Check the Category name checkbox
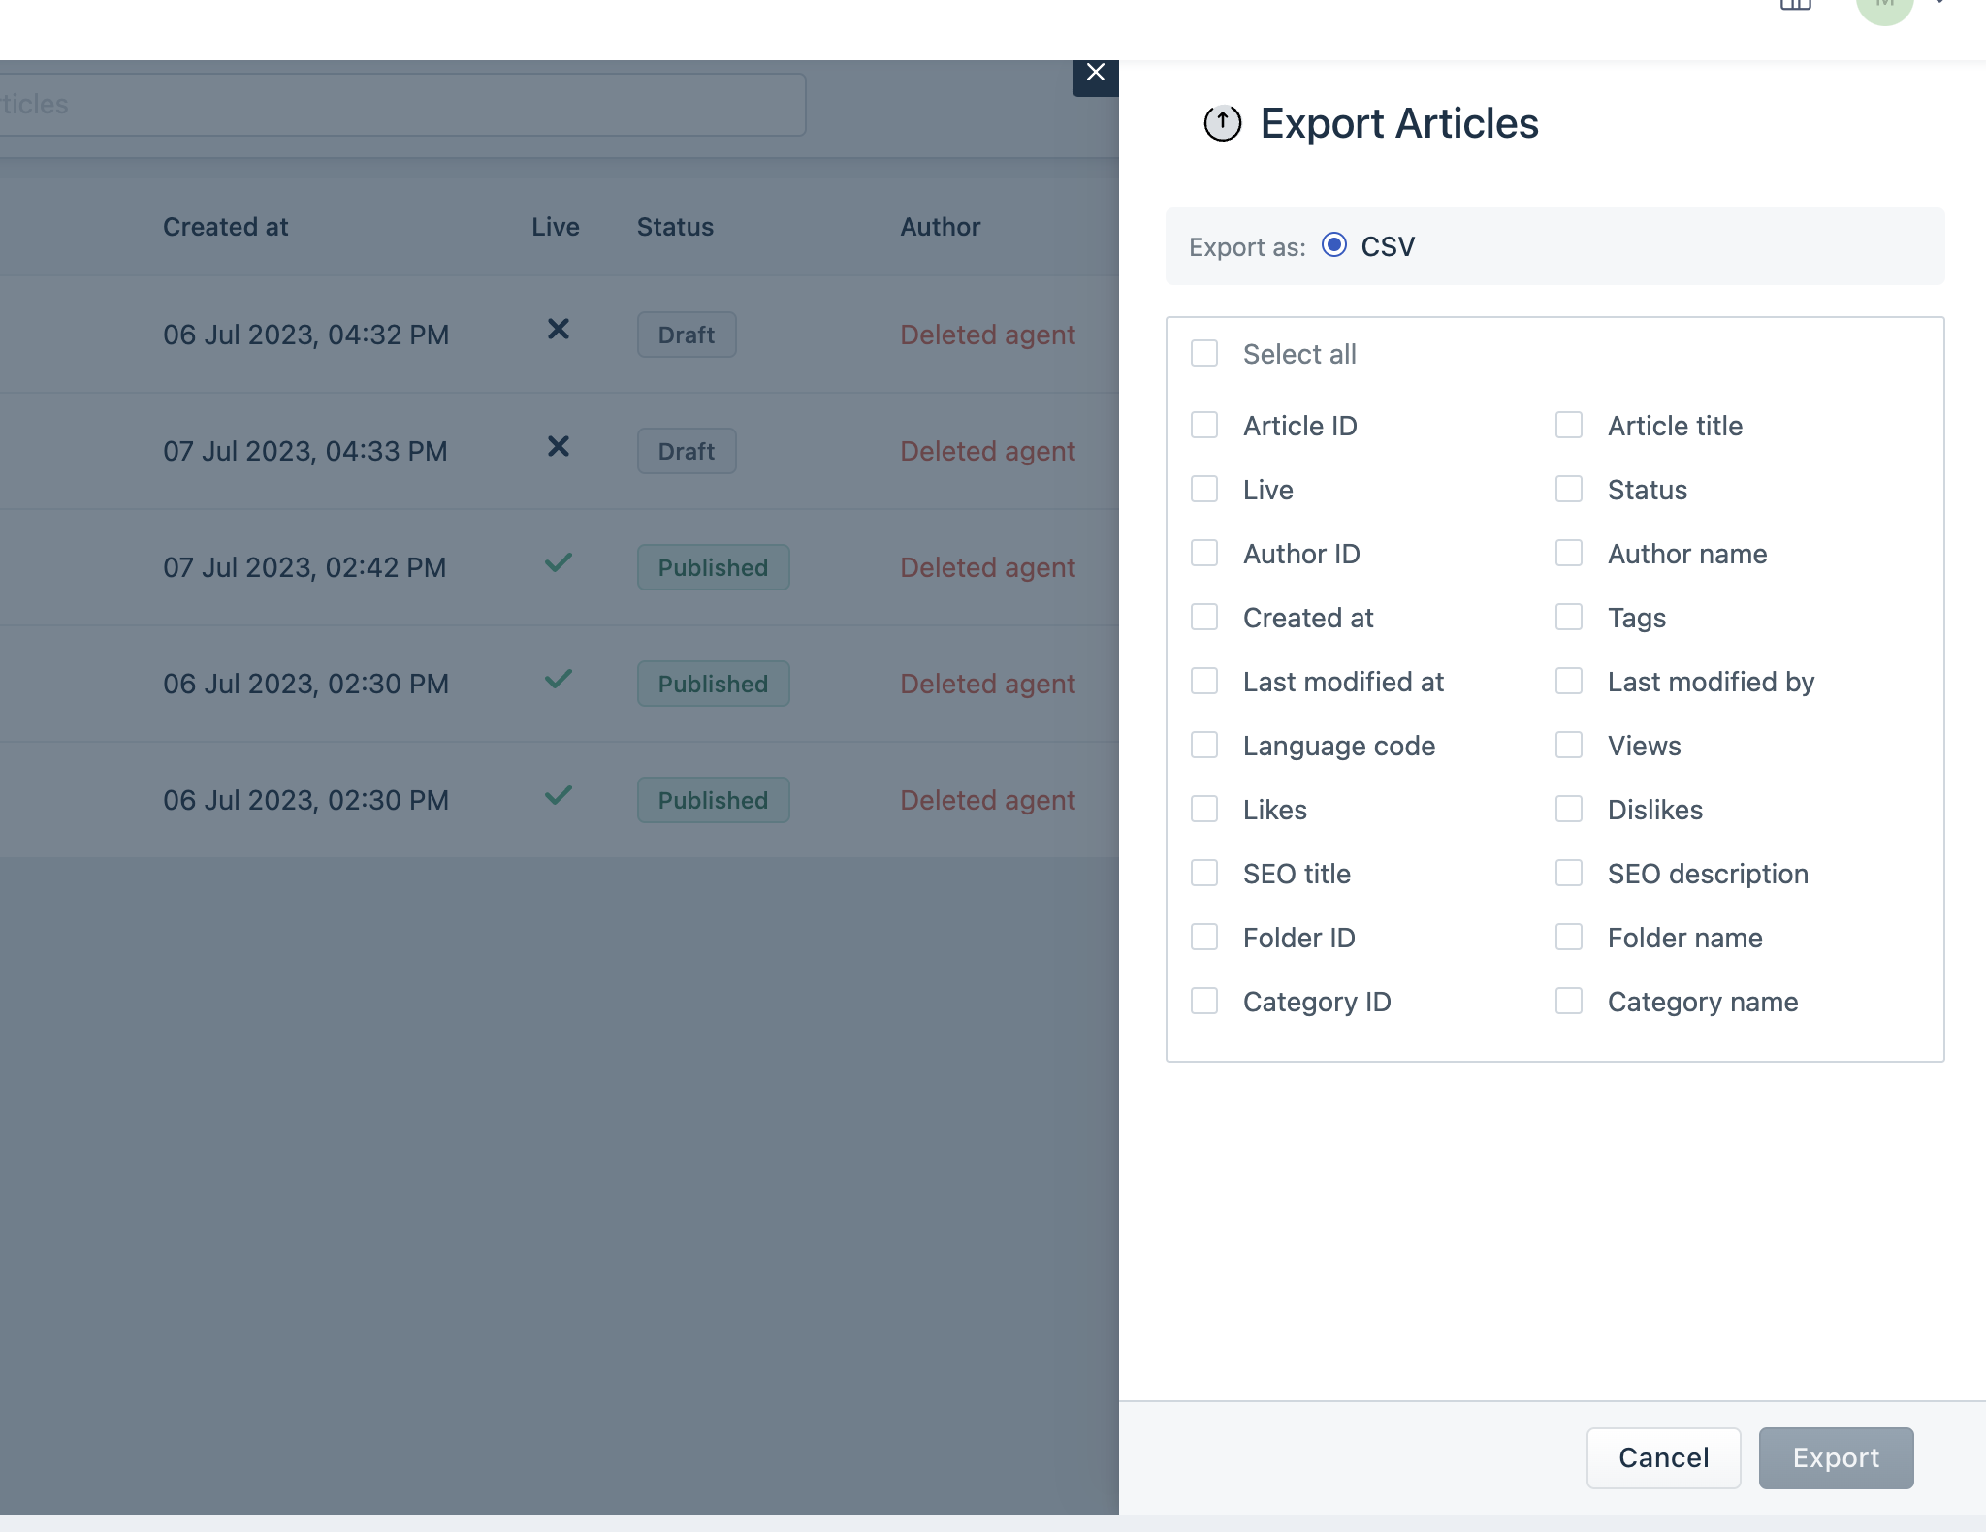The height and width of the screenshot is (1532, 1986). [1568, 1002]
